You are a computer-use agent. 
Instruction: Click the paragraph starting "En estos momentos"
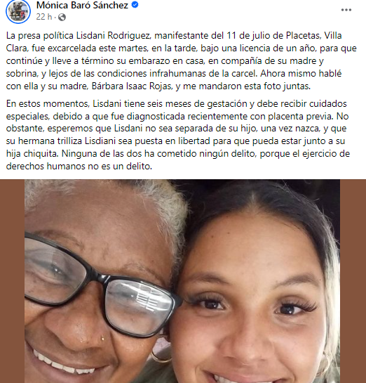click(x=178, y=135)
